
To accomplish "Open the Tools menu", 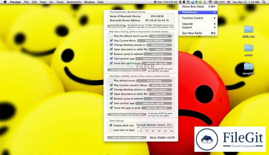I will [60, 2].
